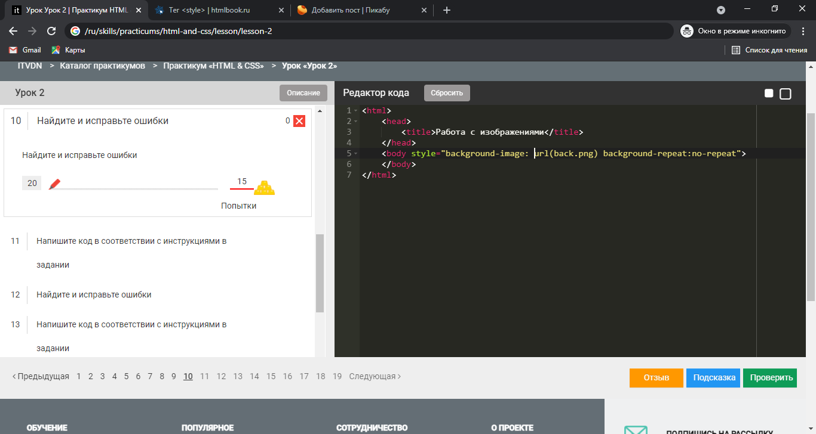816x434 pixels.
Task: Go to Предыдущая previous page link
Action: click(x=41, y=376)
